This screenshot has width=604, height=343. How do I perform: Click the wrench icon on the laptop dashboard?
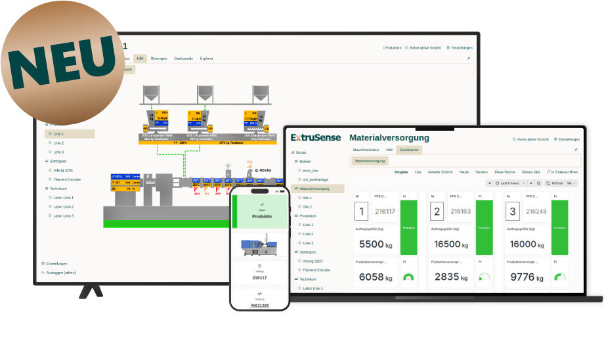[576, 150]
